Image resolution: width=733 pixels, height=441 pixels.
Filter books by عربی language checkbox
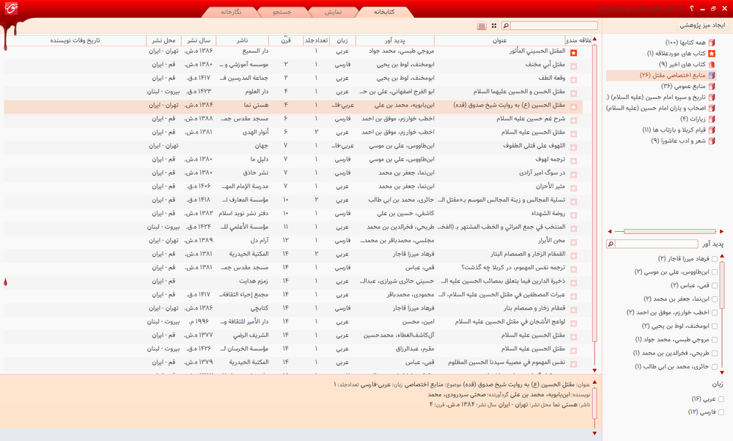(x=721, y=399)
